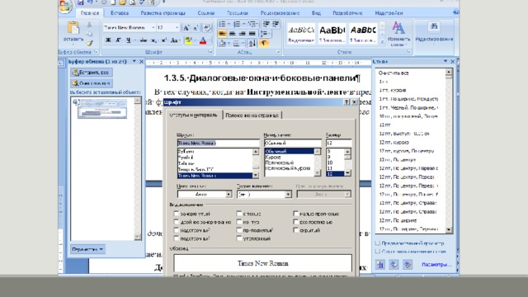Enable the зачеркнутый strikethrough checkbox
This screenshot has height=297, width=528.
point(176,214)
